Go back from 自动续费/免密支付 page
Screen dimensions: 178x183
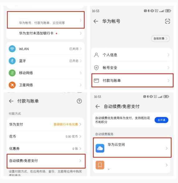point(98,106)
